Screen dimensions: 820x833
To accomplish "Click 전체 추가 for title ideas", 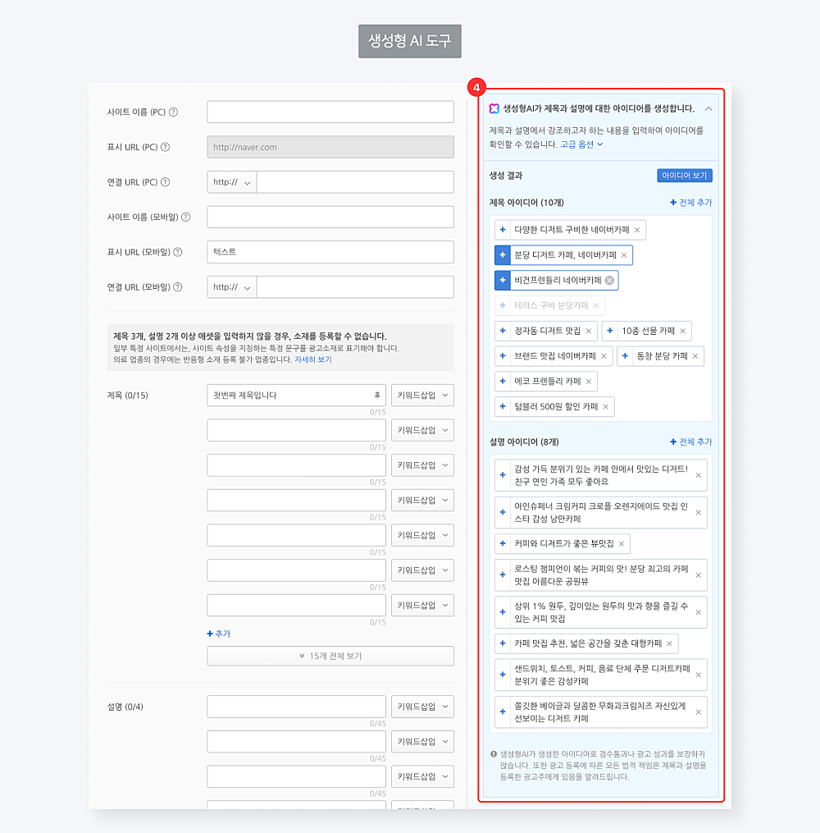I will (x=691, y=203).
